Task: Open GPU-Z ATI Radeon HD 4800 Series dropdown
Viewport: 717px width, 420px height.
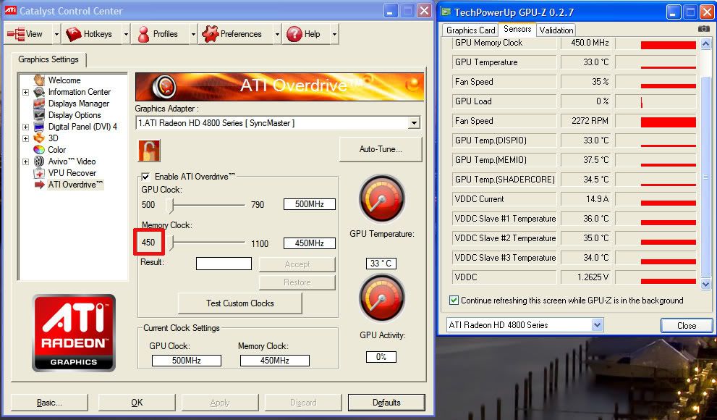Action: (x=597, y=325)
